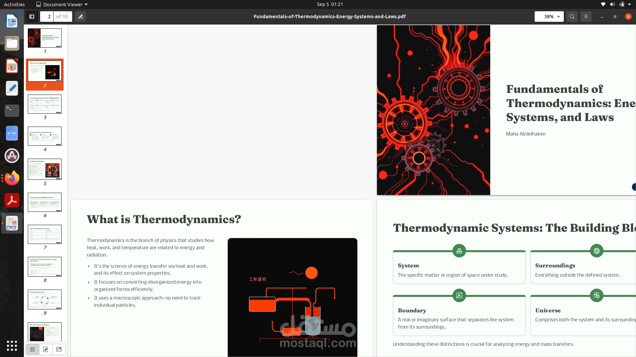
Task: Expand the 38% zoom level dropdown
Action: coord(558,17)
